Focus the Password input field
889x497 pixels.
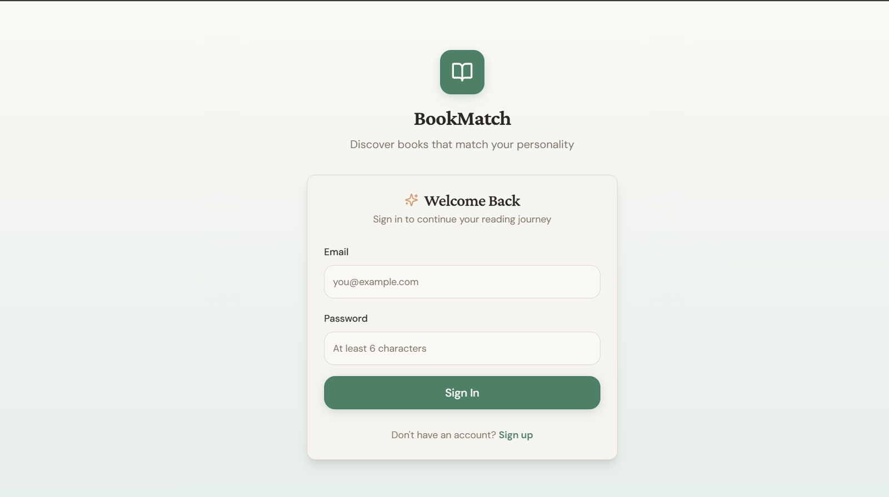[x=462, y=348]
